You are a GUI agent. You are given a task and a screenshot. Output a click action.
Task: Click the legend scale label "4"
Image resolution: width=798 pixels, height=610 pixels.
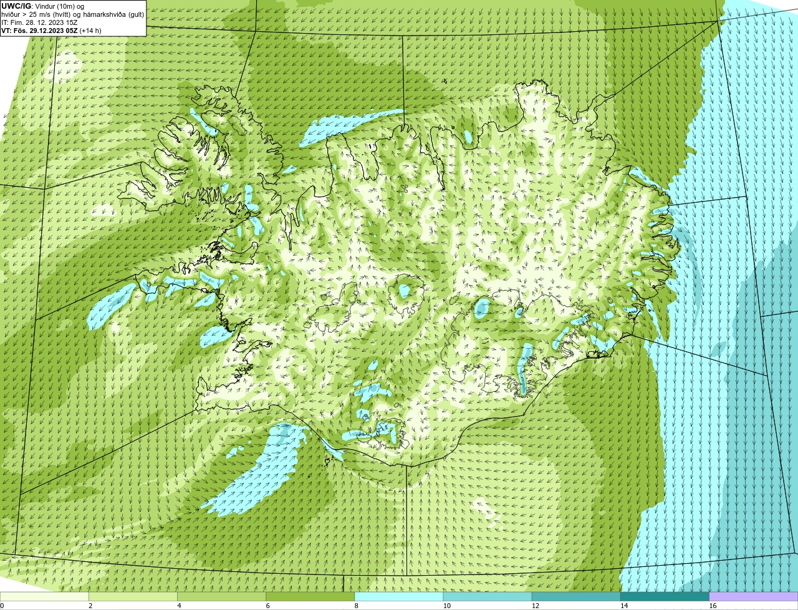tap(179, 606)
